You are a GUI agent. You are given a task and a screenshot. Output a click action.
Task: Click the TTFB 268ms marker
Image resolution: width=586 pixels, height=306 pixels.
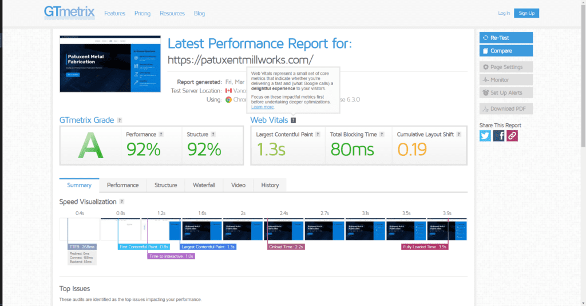point(82,247)
